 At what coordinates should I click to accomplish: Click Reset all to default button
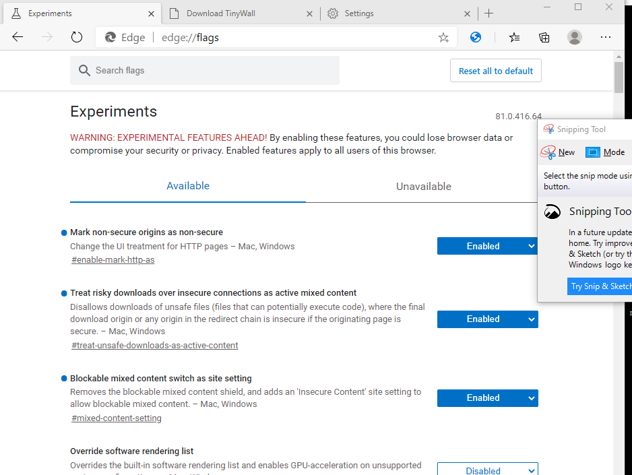click(495, 71)
